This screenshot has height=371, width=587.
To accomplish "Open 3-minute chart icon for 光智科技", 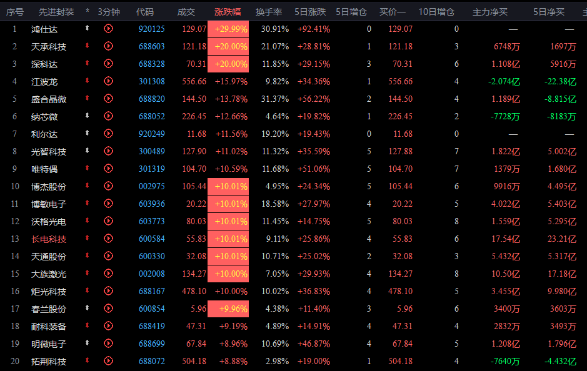I will click(x=108, y=151).
